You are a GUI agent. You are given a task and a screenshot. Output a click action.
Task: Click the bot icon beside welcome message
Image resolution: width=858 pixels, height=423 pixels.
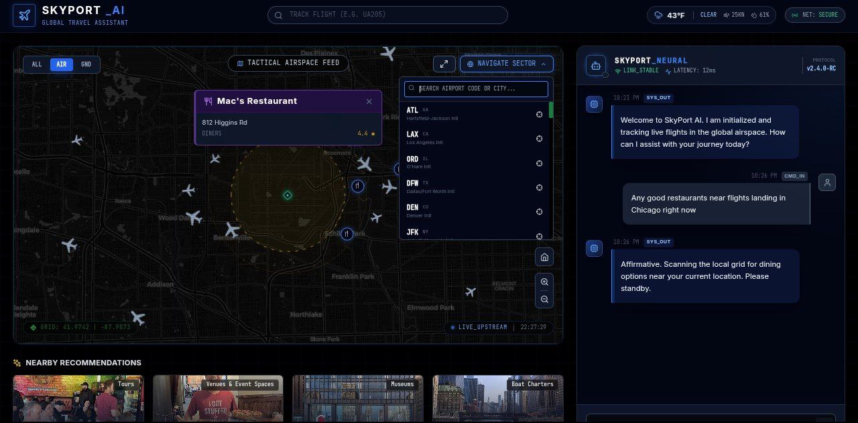pyautogui.click(x=593, y=103)
